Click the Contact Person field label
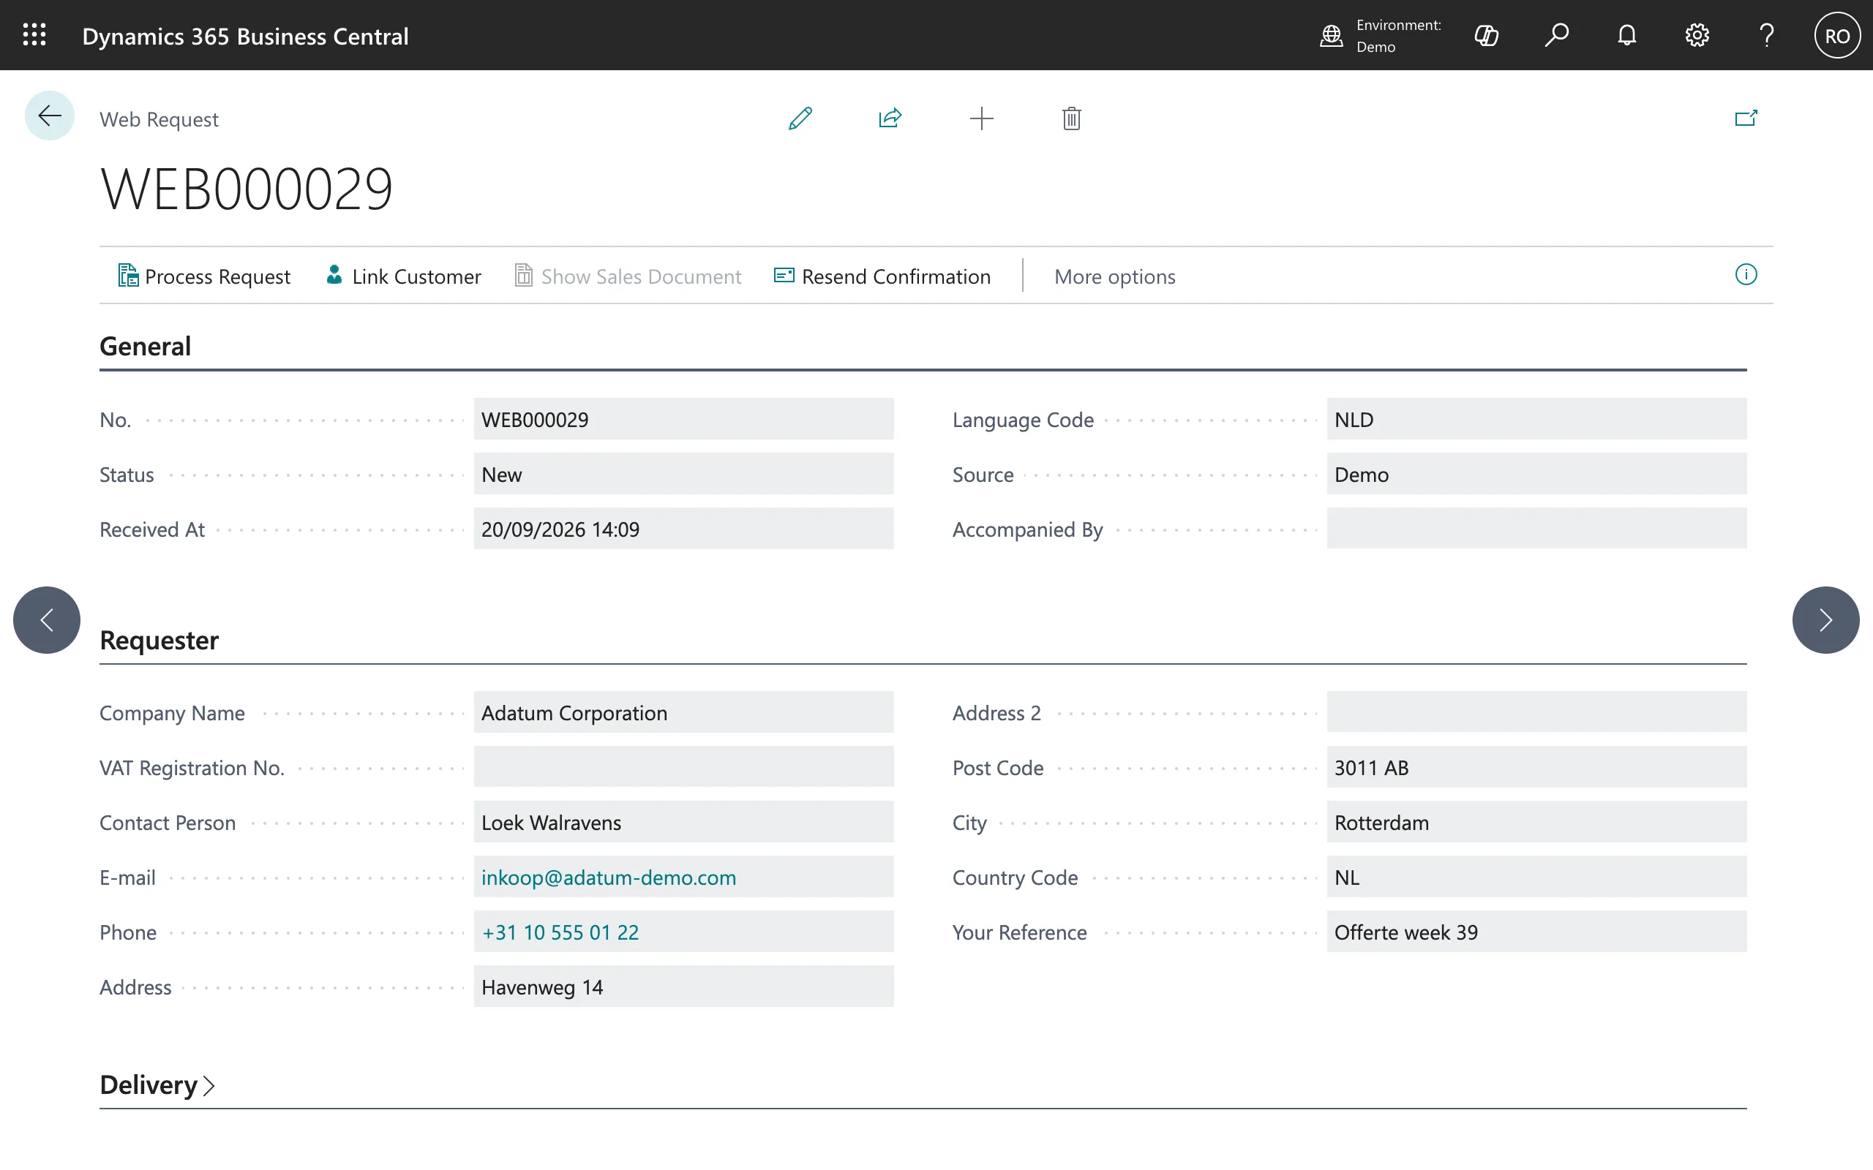 (167, 823)
